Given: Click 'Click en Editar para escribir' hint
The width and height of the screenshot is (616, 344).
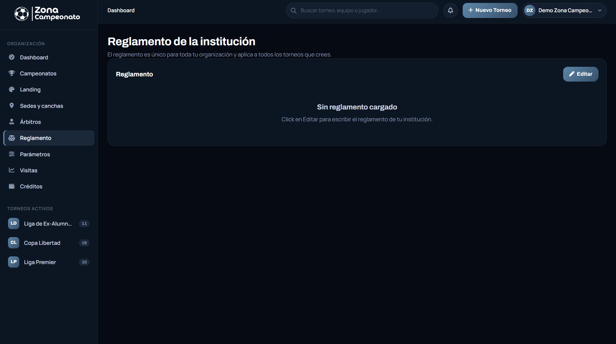Looking at the screenshot, I should click(x=357, y=119).
